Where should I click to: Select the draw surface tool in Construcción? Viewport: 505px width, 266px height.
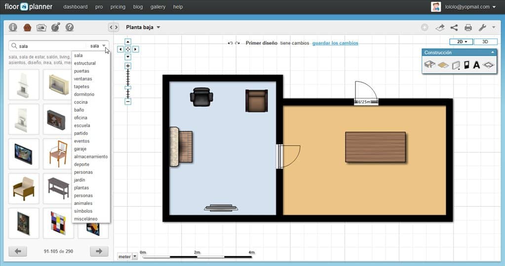pos(443,65)
